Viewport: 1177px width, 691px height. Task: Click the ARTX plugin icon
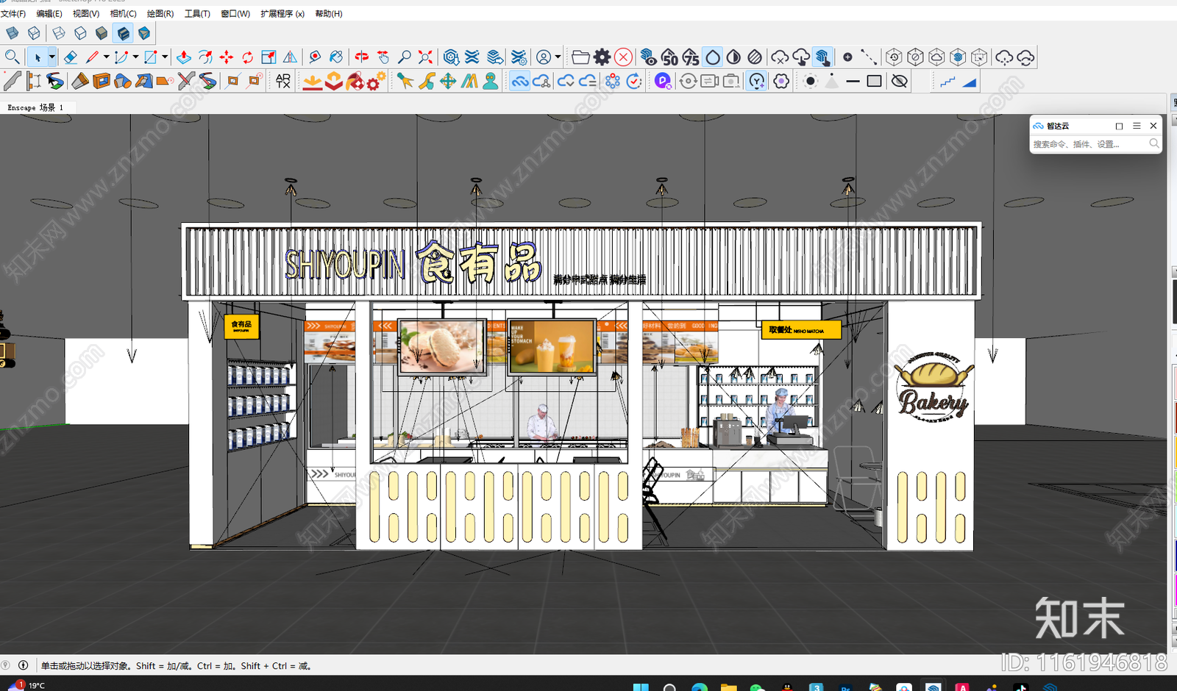283,81
